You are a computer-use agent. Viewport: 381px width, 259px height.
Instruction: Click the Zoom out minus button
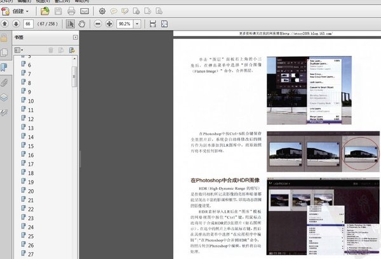tap(98, 23)
